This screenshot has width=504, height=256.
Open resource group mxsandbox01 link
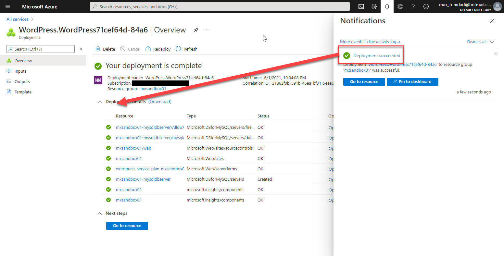pos(153,89)
